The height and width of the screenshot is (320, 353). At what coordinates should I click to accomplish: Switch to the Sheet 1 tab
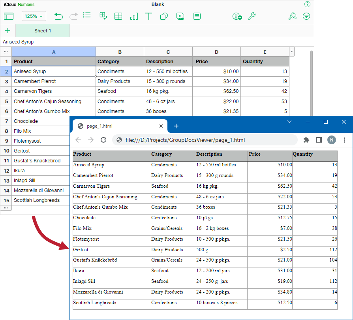tap(42, 30)
